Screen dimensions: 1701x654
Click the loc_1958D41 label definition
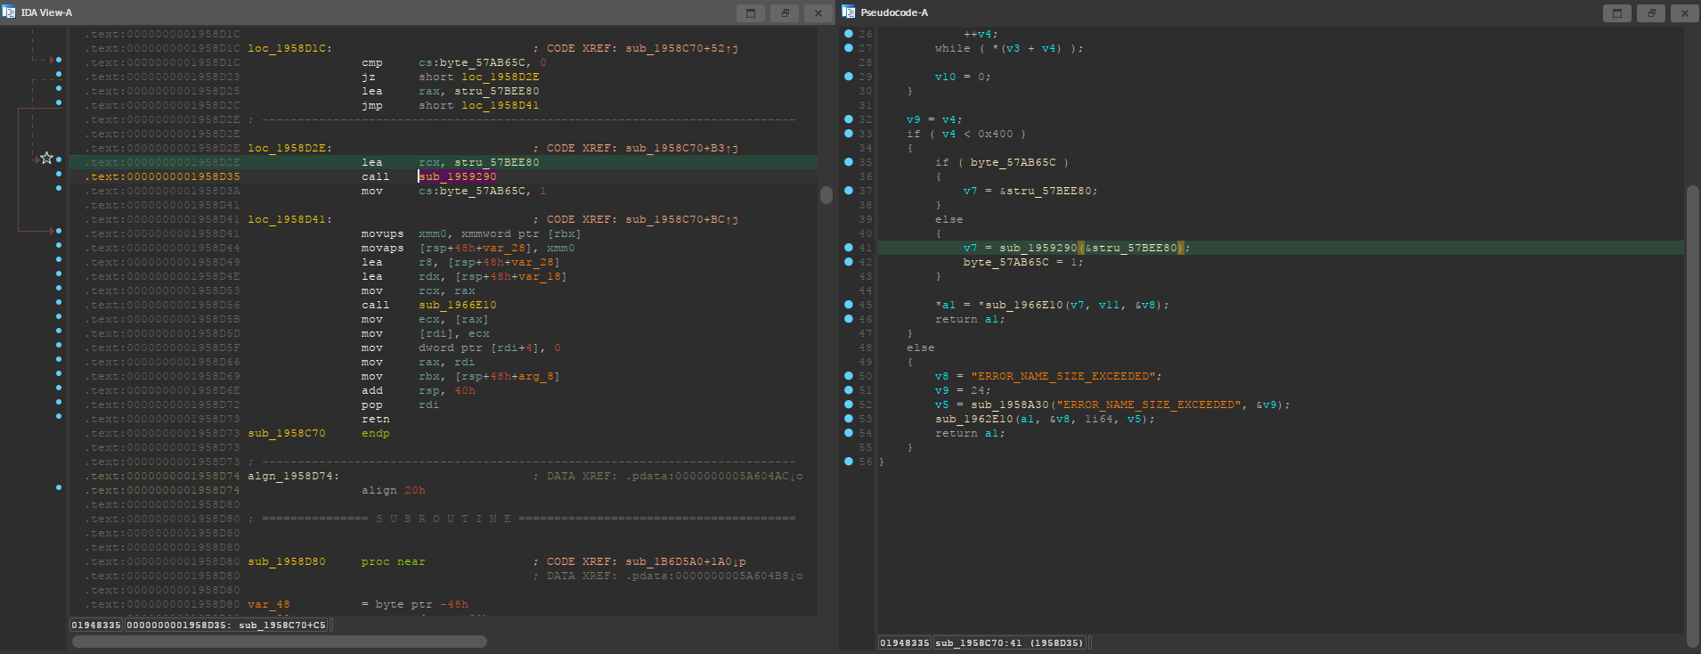pos(289,219)
